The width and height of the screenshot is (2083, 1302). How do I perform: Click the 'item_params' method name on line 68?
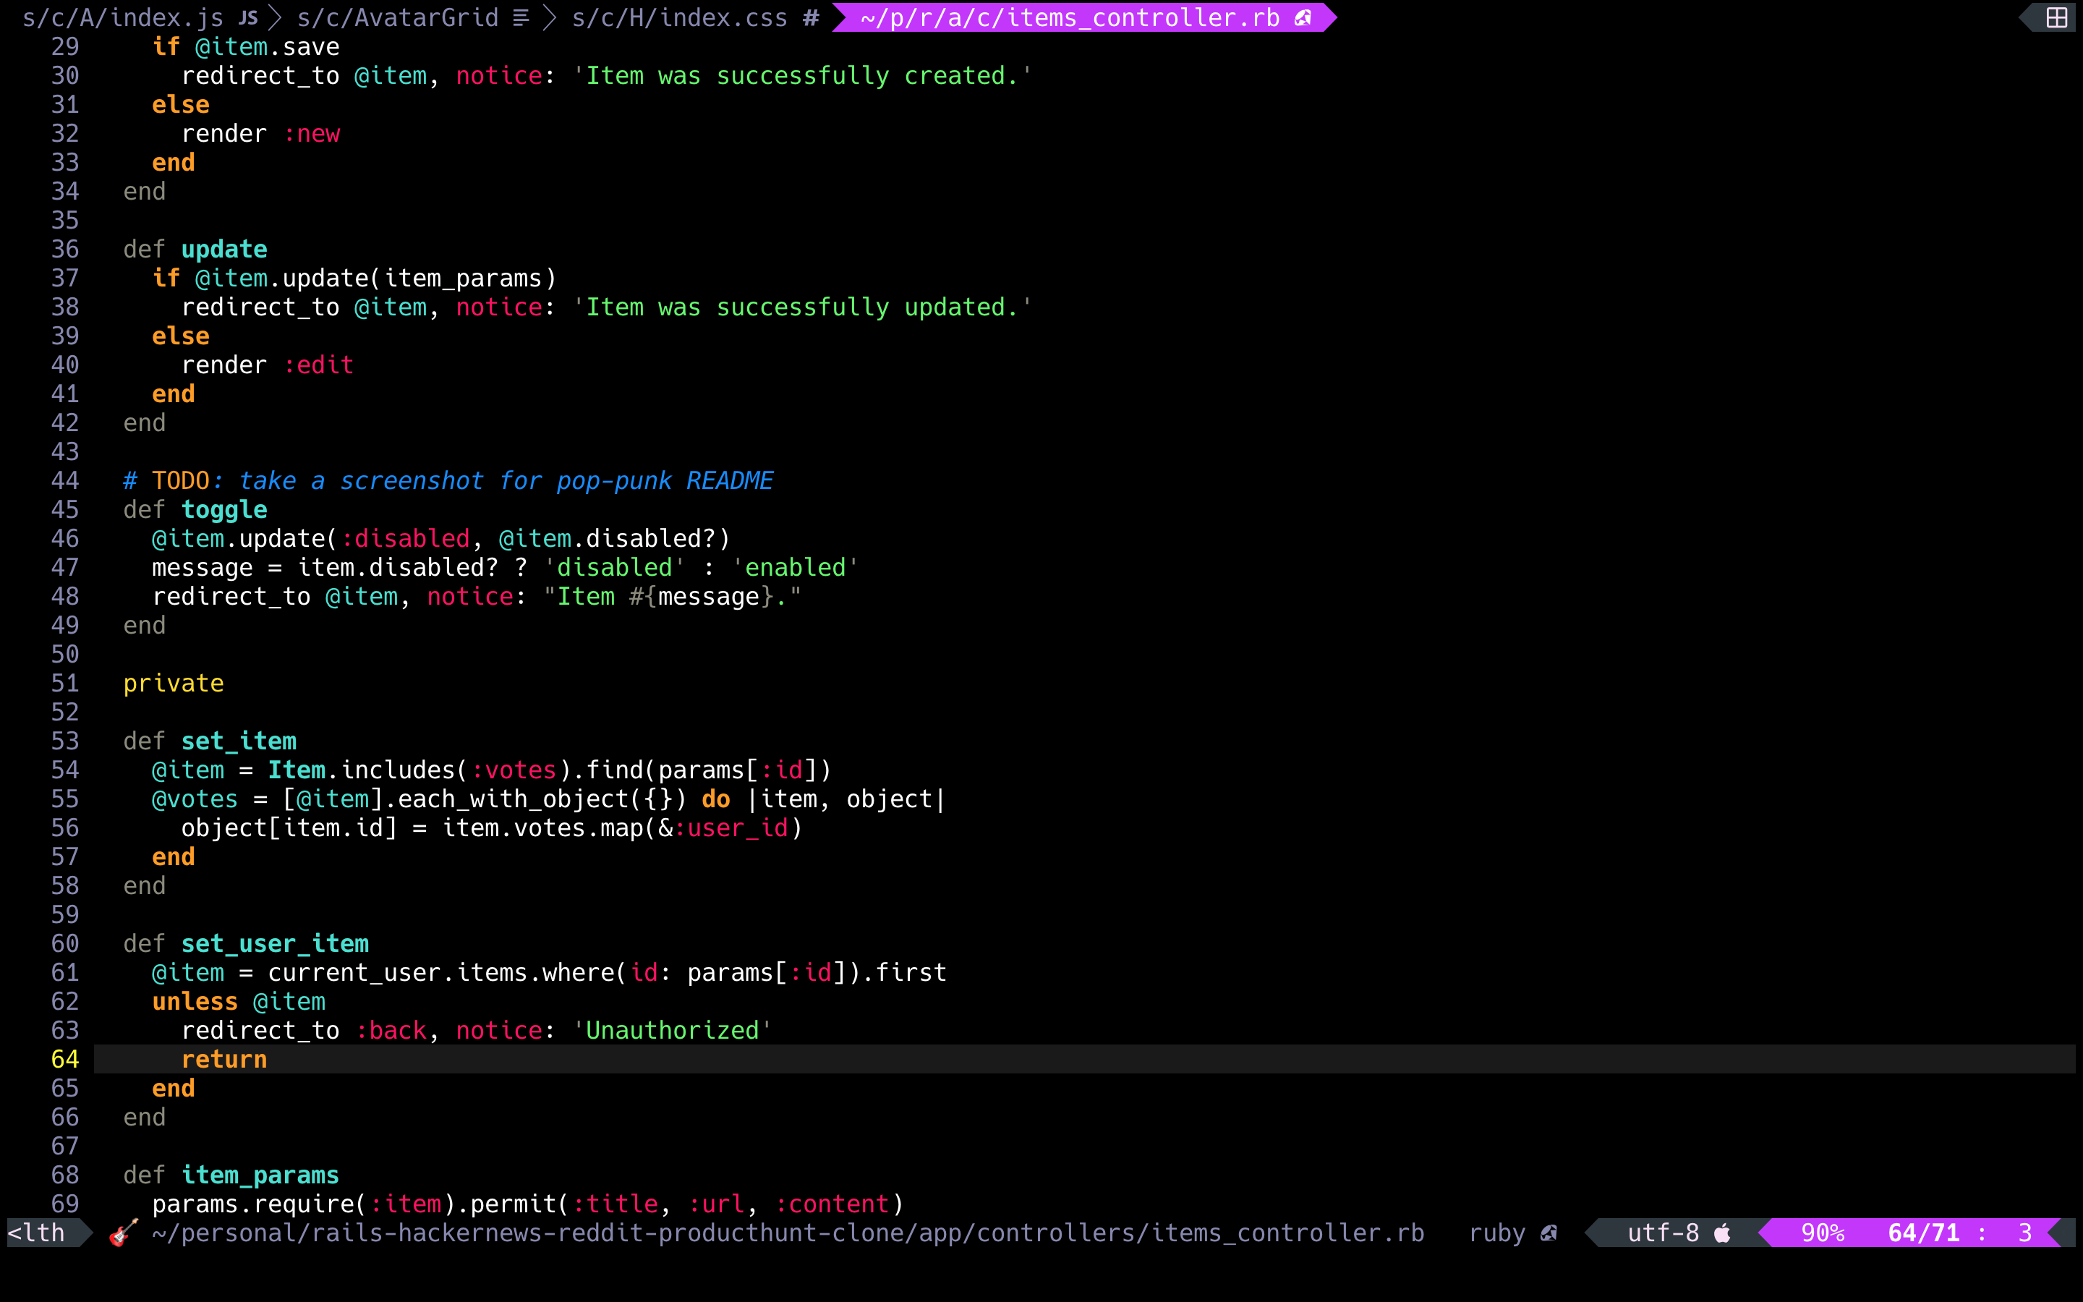pyautogui.click(x=260, y=1175)
